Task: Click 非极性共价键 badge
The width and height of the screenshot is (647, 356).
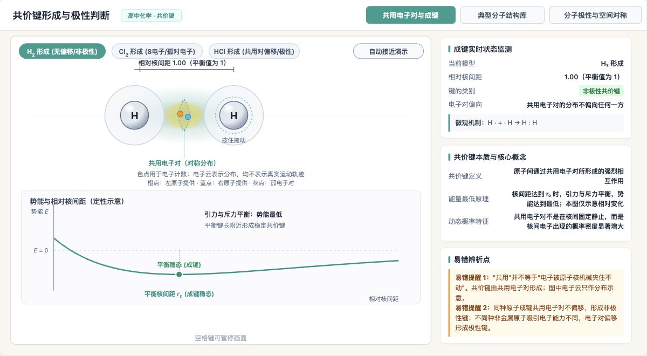Action: 601,91
